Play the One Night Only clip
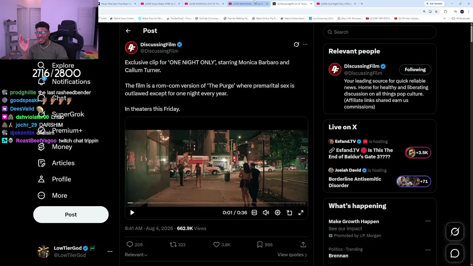 pos(132,212)
